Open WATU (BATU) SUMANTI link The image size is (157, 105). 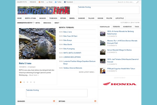tap(72, 53)
